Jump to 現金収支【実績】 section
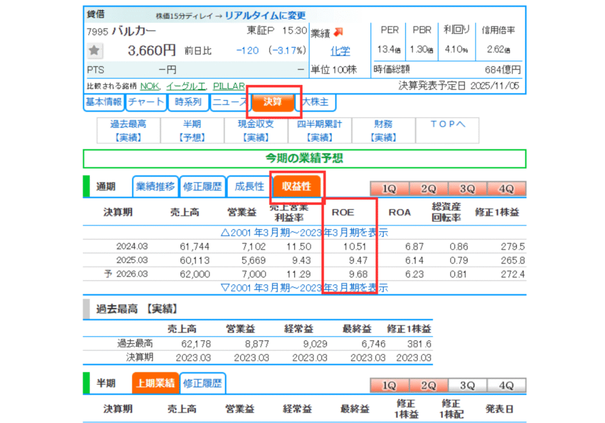The width and height of the screenshot is (605, 423). [256, 130]
